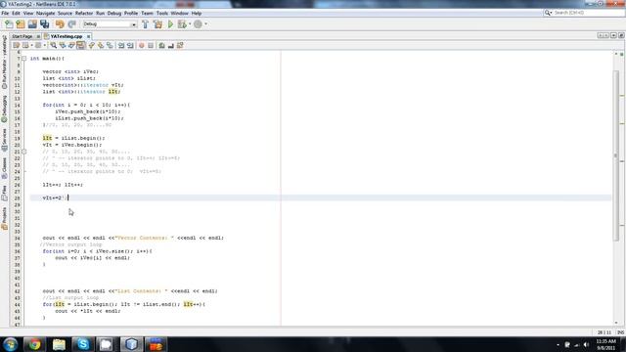The image size is (626, 352).
Task: Undo the last edit
Action: [x=60, y=24]
